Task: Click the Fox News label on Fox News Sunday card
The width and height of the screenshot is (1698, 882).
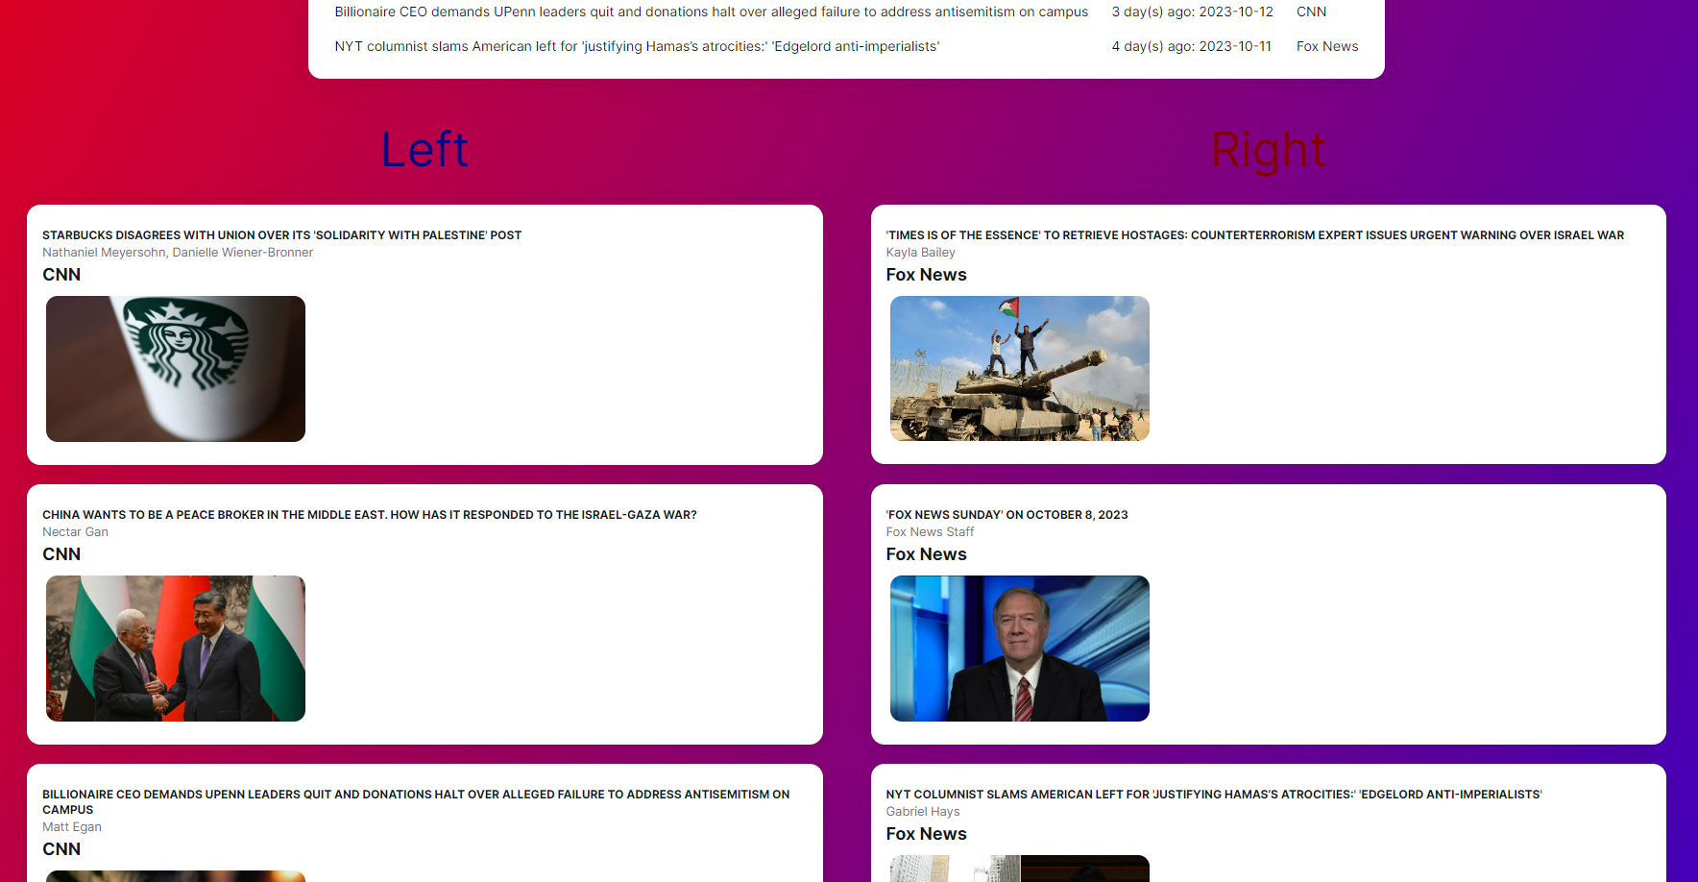Action: 926,554
